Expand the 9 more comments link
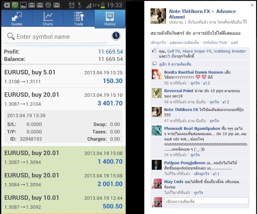This screenshot has width=257, height=214. coord(175,64)
